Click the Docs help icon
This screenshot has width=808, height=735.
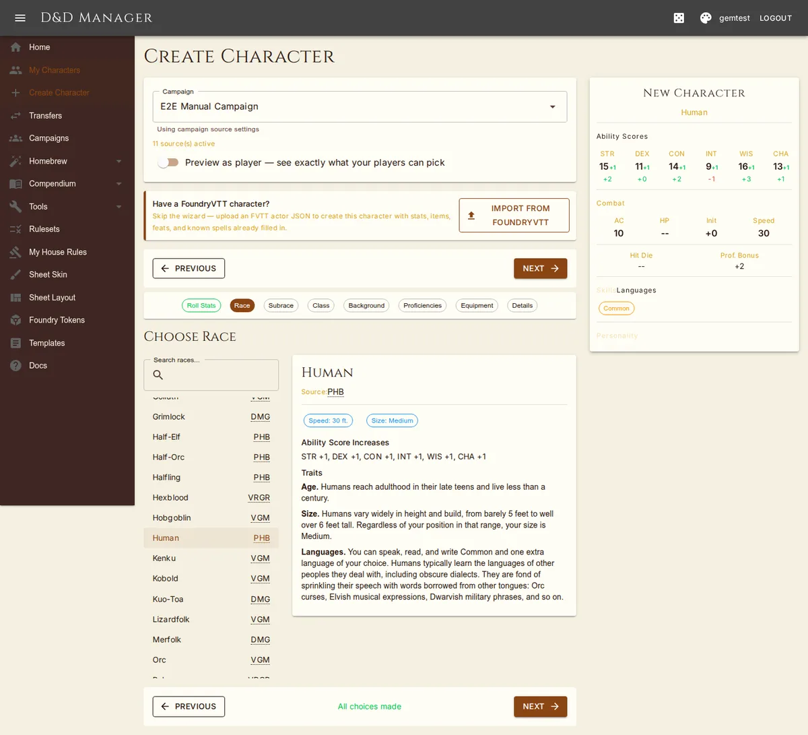coord(15,366)
